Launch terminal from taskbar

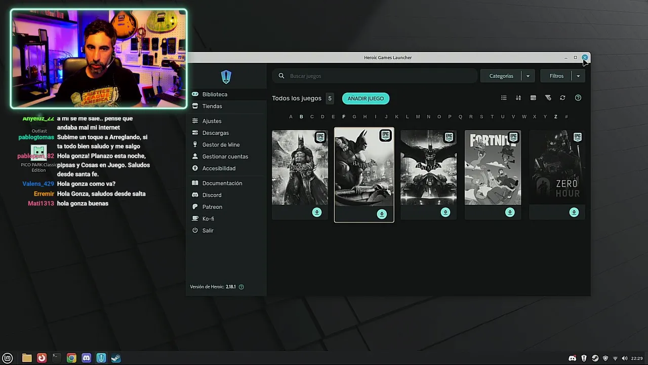[57, 358]
